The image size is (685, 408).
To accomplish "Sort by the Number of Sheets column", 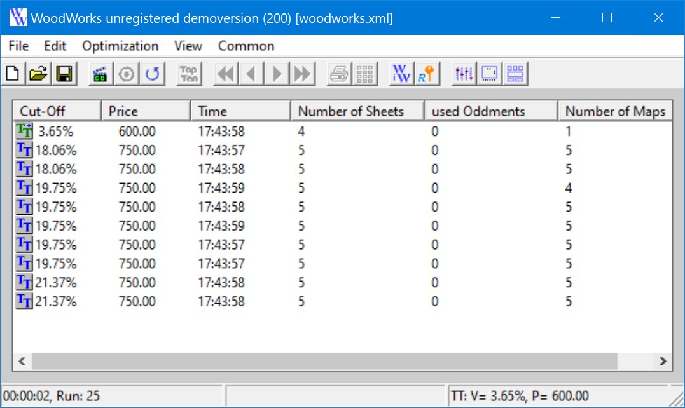I will [x=357, y=111].
